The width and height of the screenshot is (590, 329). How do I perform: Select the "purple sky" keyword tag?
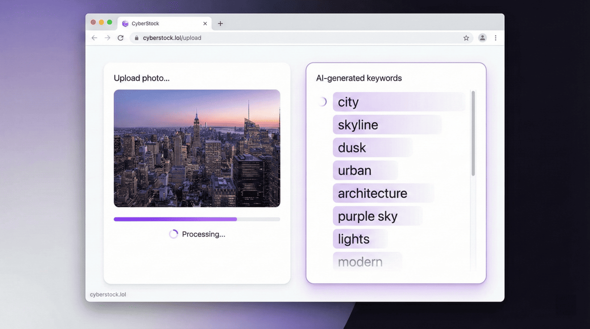click(377, 216)
